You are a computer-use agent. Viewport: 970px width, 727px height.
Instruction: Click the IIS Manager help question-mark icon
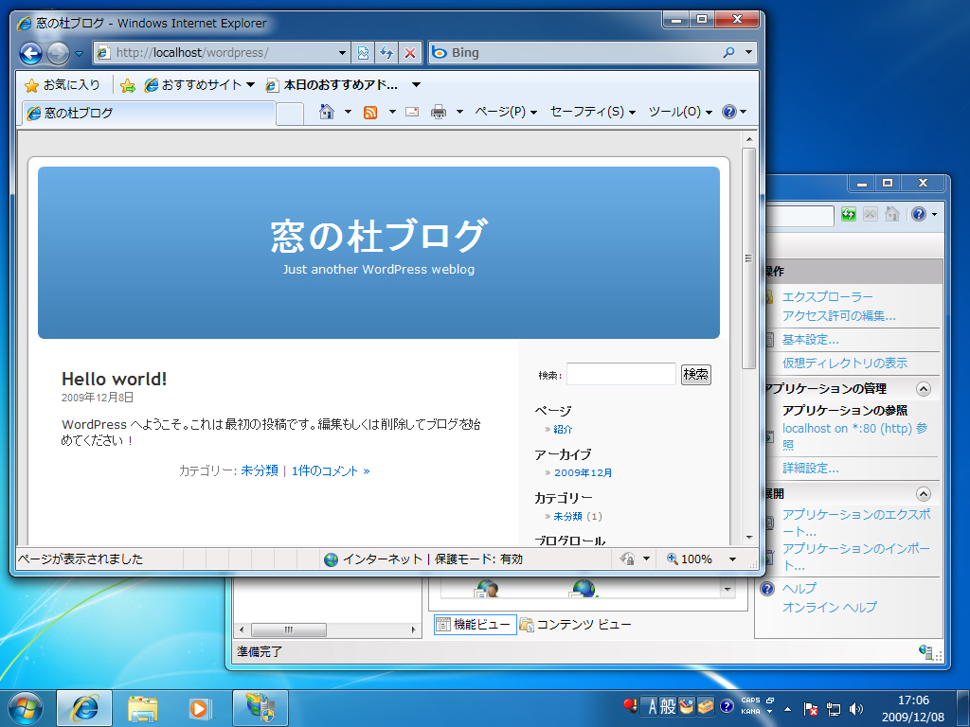click(x=917, y=213)
